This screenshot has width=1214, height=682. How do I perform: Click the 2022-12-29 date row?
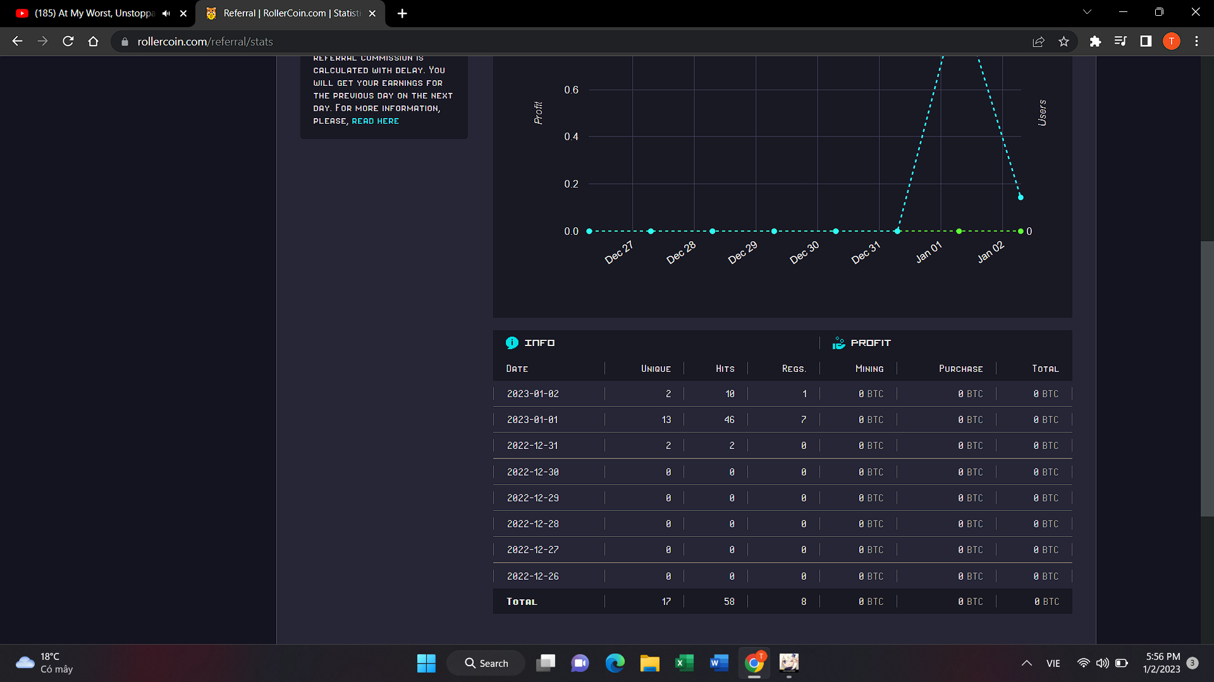tap(783, 498)
